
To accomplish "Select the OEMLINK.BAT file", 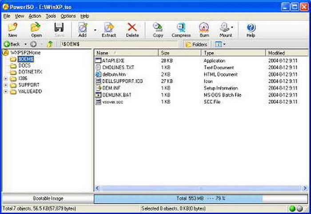I will pyautogui.click(x=116, y=95).
